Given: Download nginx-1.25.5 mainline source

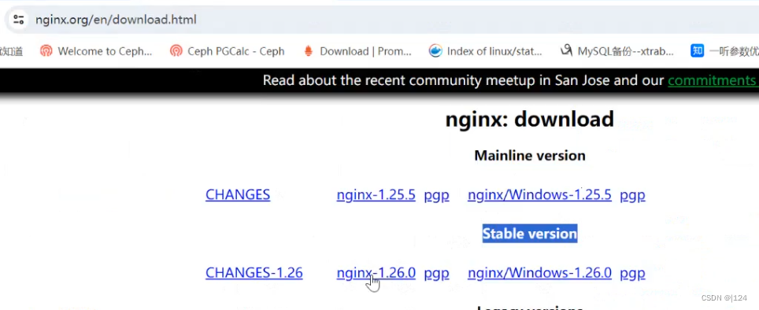Looking at the screenshot, I should [x=376, y=195].
